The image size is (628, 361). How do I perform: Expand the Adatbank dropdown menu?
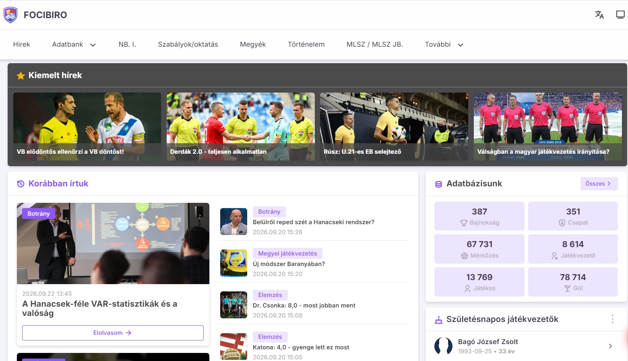[74, 45]
